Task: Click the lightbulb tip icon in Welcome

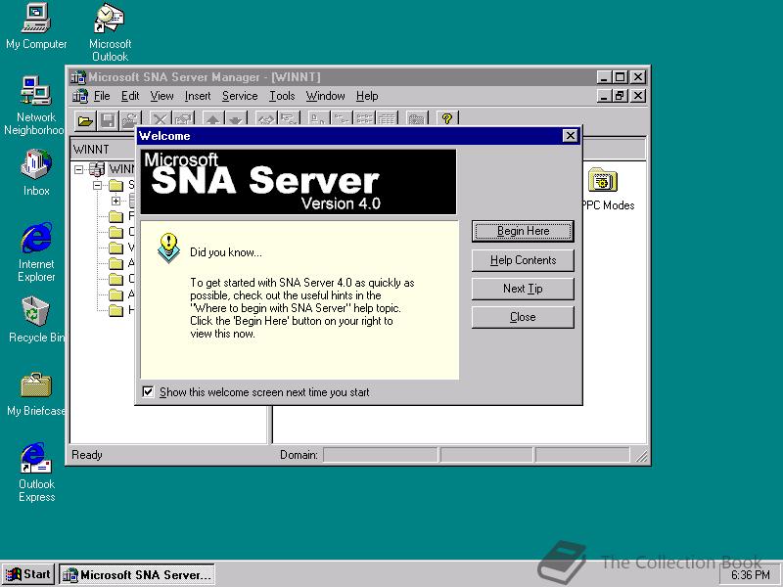Action: [x=168, y=248]
